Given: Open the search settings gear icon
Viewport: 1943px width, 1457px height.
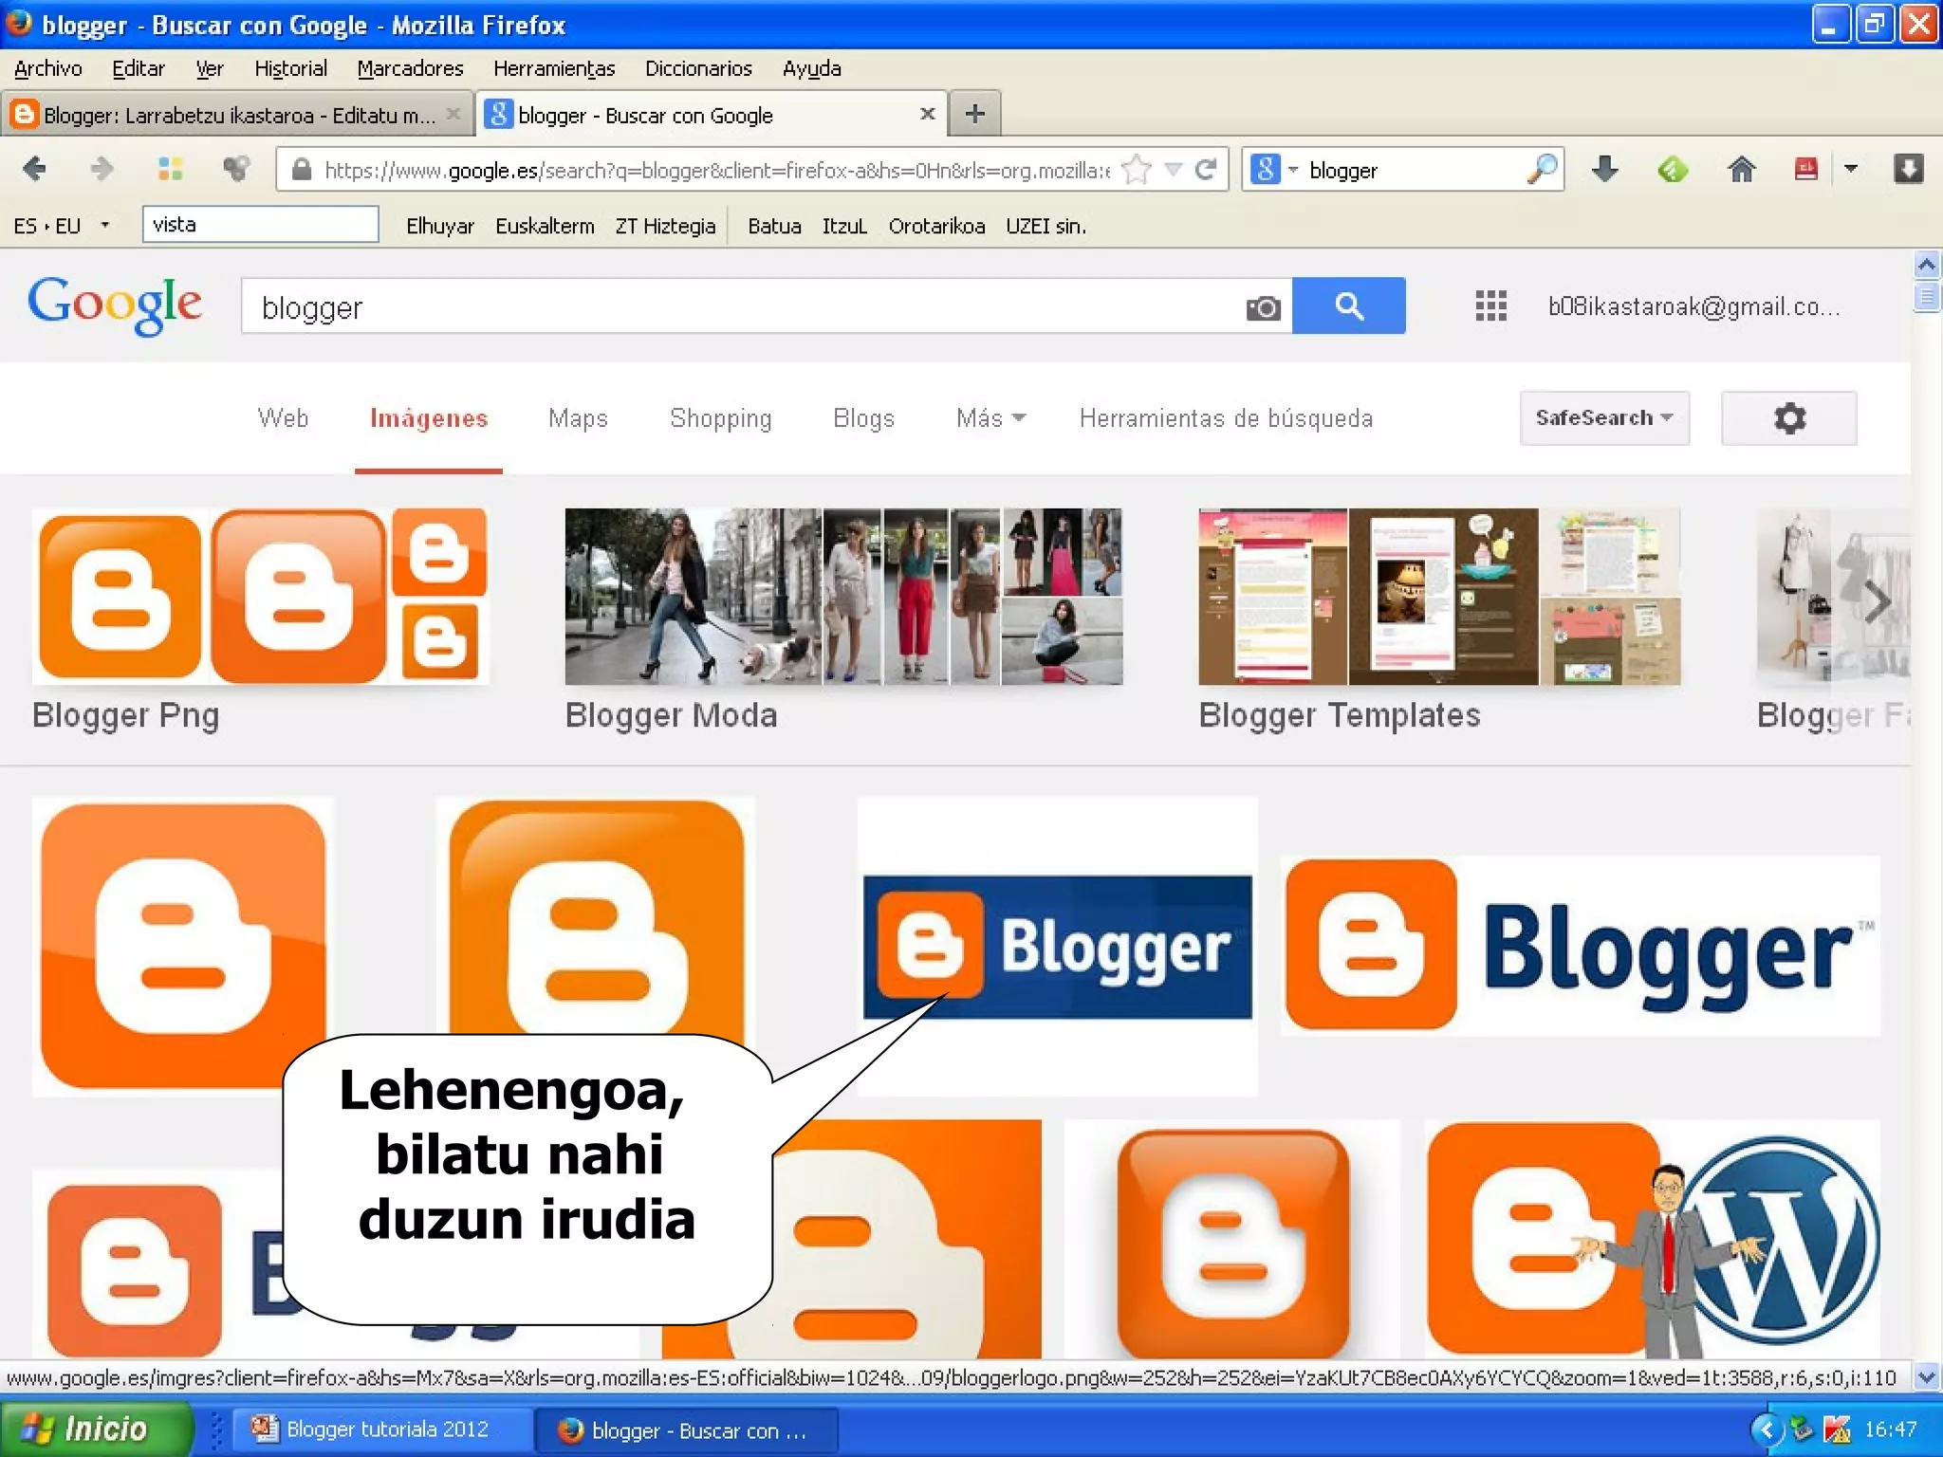Looking at the screenshot, I should tap(1788, 418).
